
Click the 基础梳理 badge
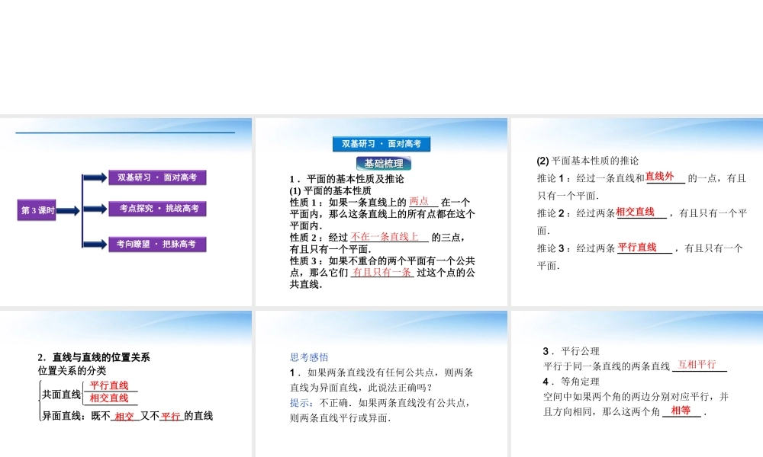(x=384, y=164)
